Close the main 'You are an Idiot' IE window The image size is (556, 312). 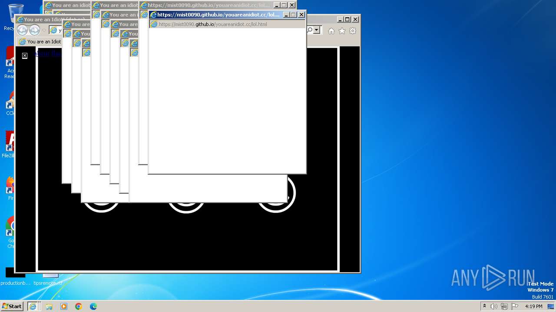pos(355,19)
